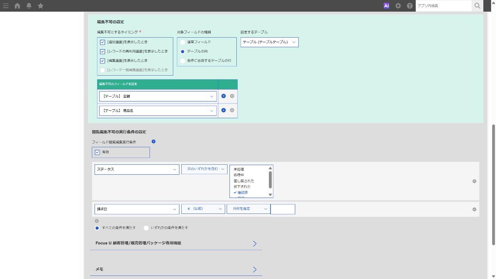Select 通常フィールド radio button

[183, 42]
